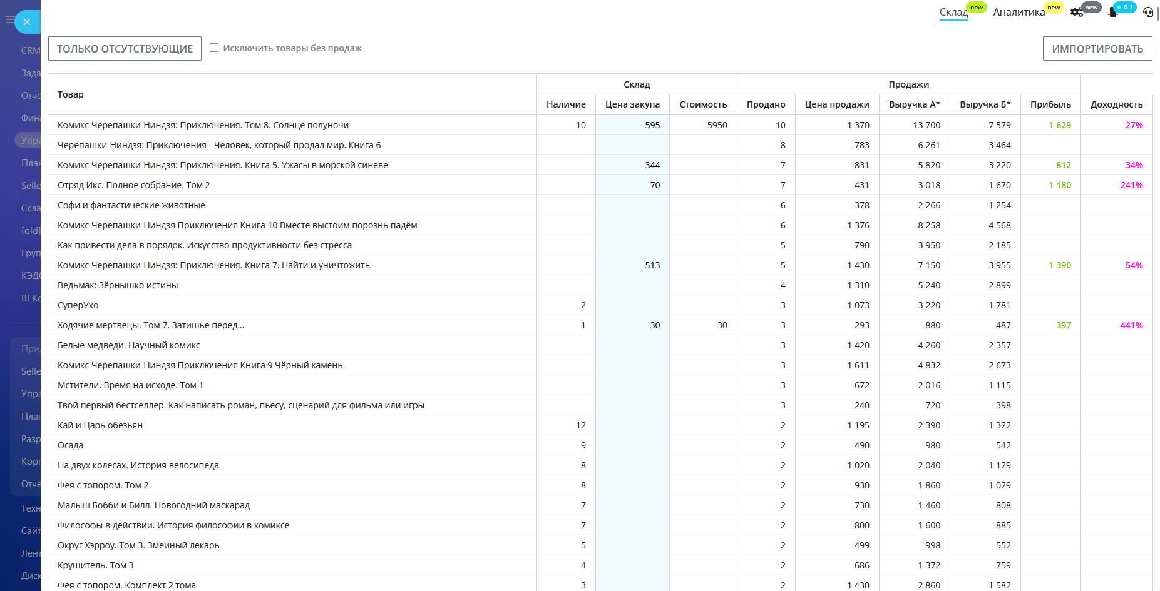The height and width of the screenshot is (591, 1160).
Task: Open the settings gears icon
Action: (1076, 12)
